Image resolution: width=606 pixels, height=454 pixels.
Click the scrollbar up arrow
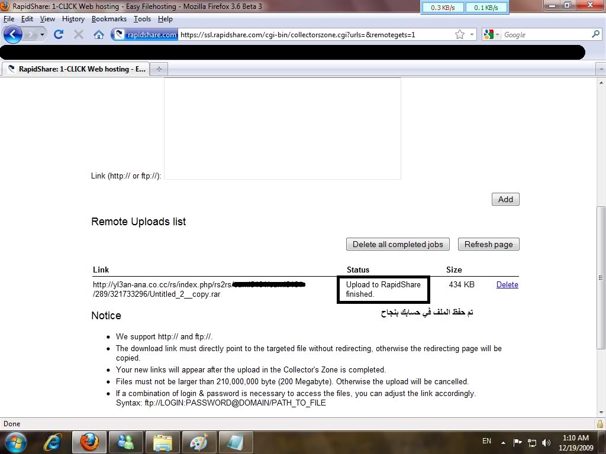(x=601, y=83)
